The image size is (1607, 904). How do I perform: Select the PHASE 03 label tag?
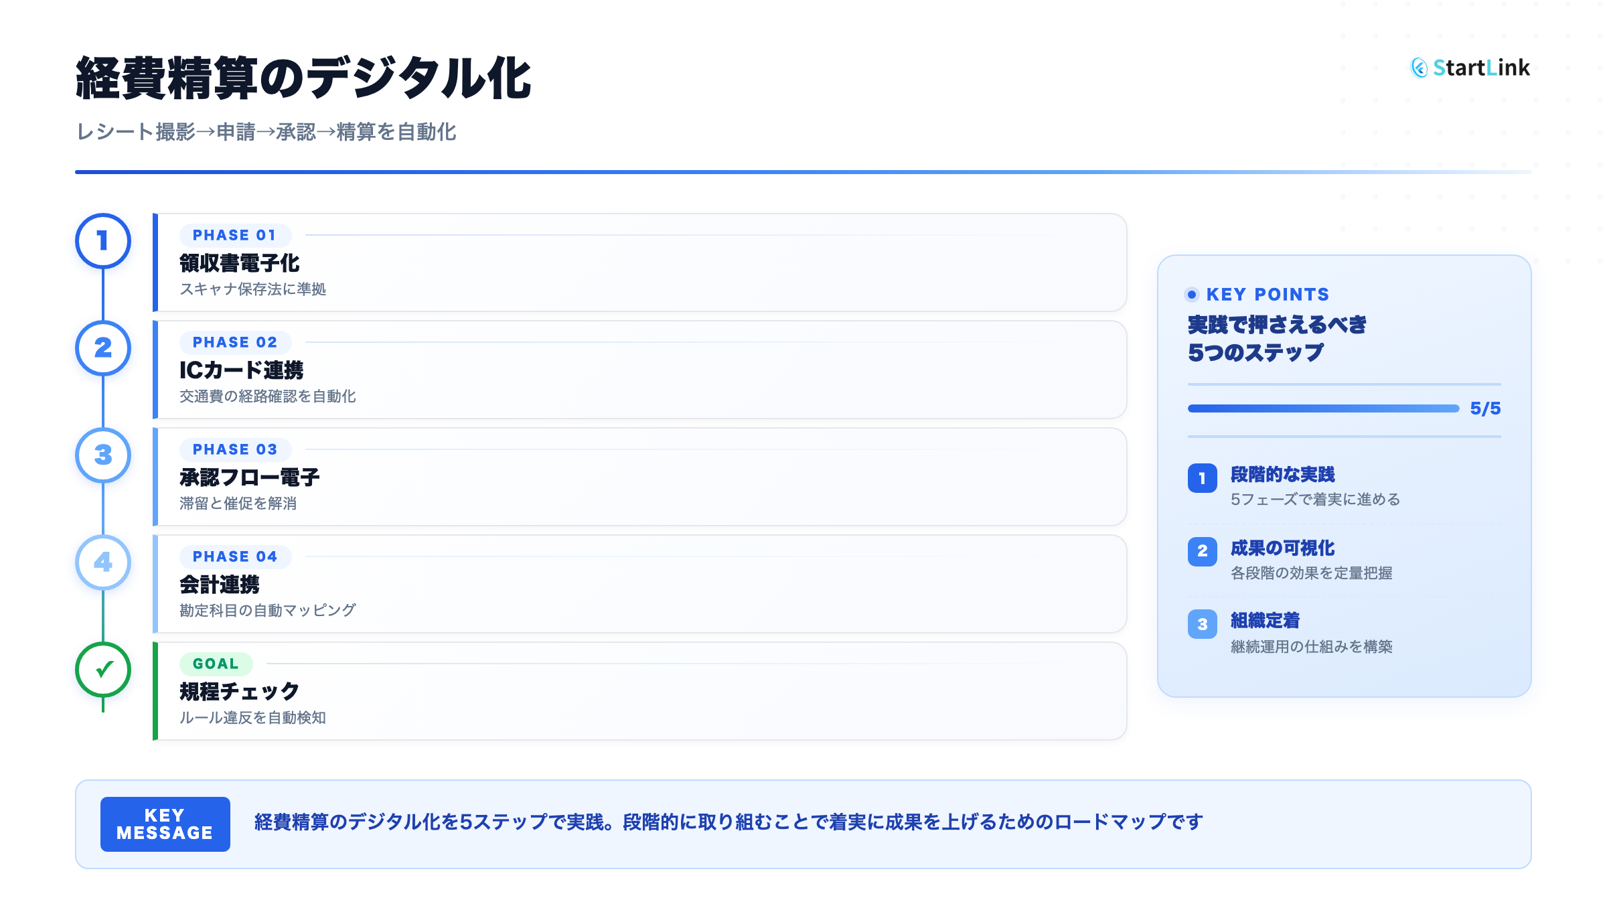tap(234, 449)
